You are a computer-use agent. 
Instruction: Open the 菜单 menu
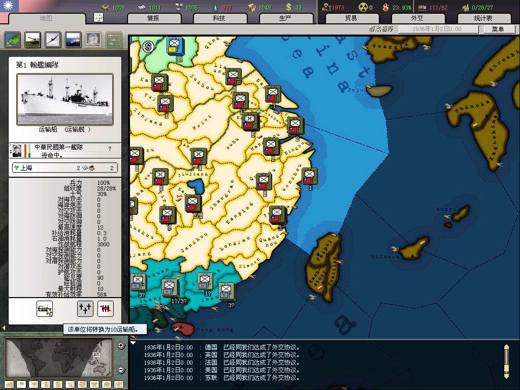click(497, 29)
